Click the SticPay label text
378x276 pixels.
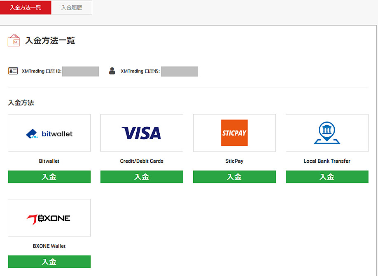[x=234, y=161]
